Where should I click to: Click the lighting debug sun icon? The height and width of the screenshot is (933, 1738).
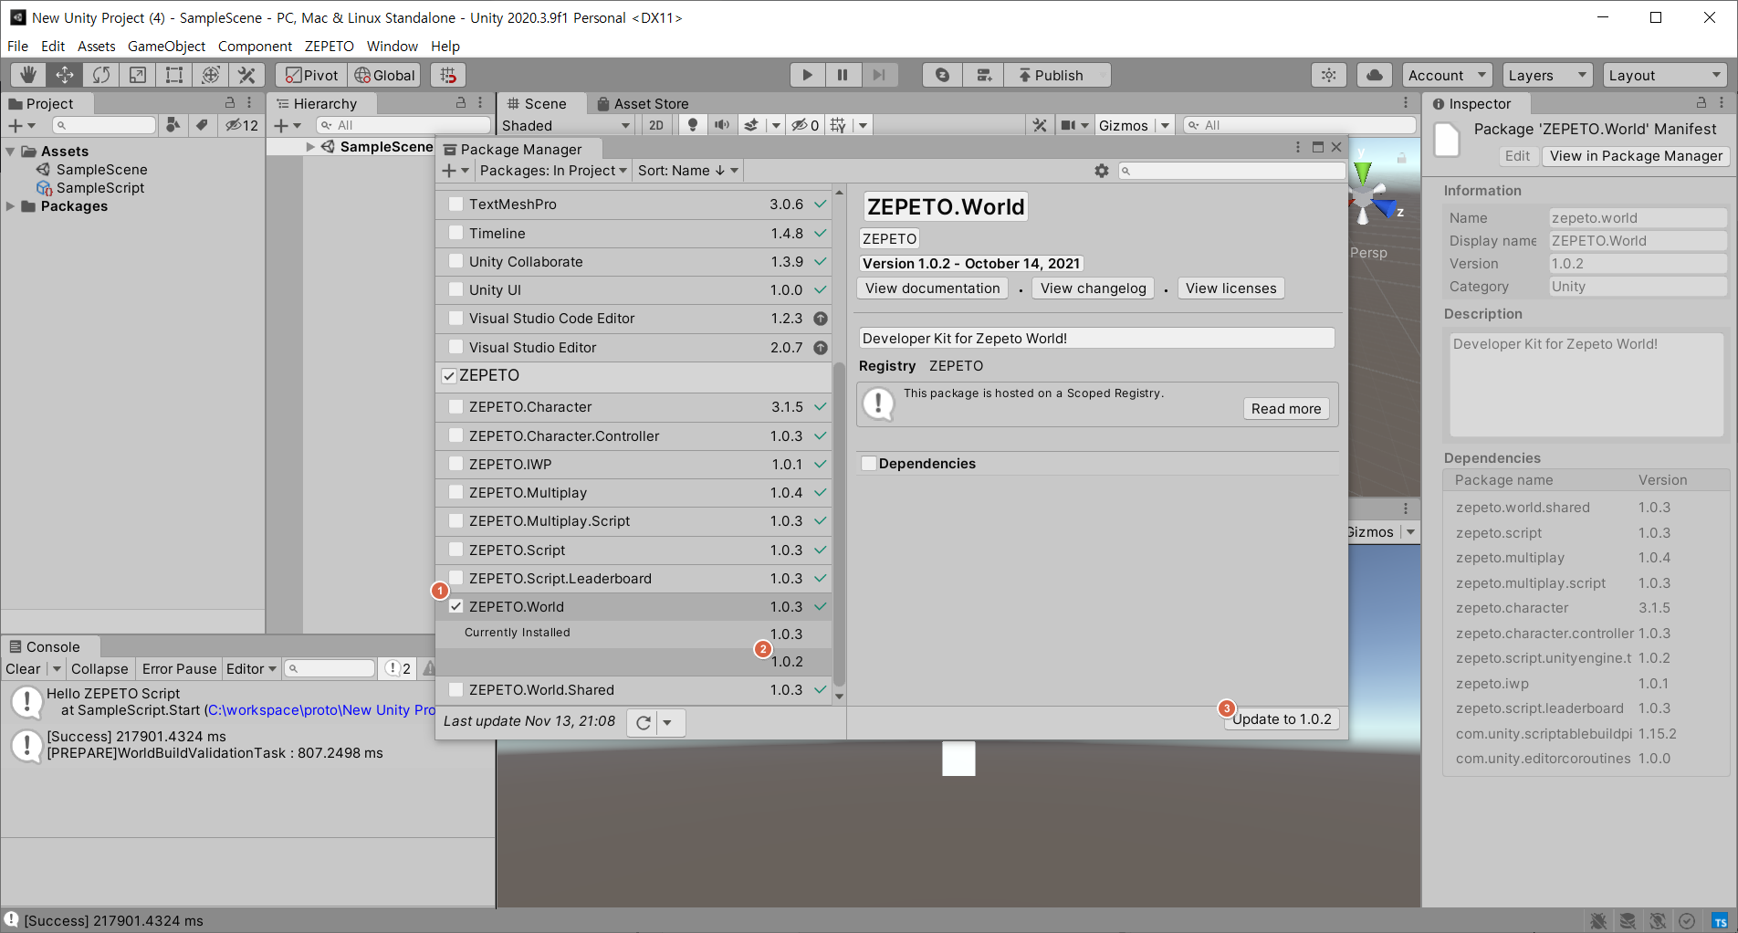point(1329,75)
